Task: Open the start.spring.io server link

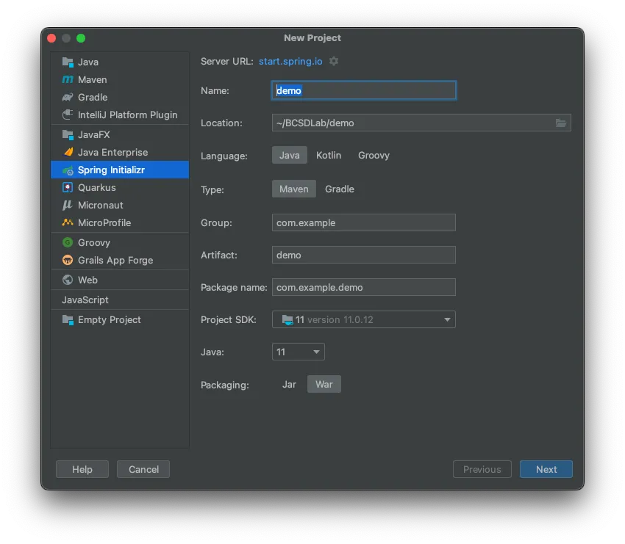Action: pos(290,61)
